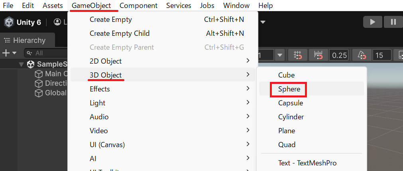Screen dimensions: 403x171
Task: Click the 0.25 snap increment field
Action: pos(339,55)
